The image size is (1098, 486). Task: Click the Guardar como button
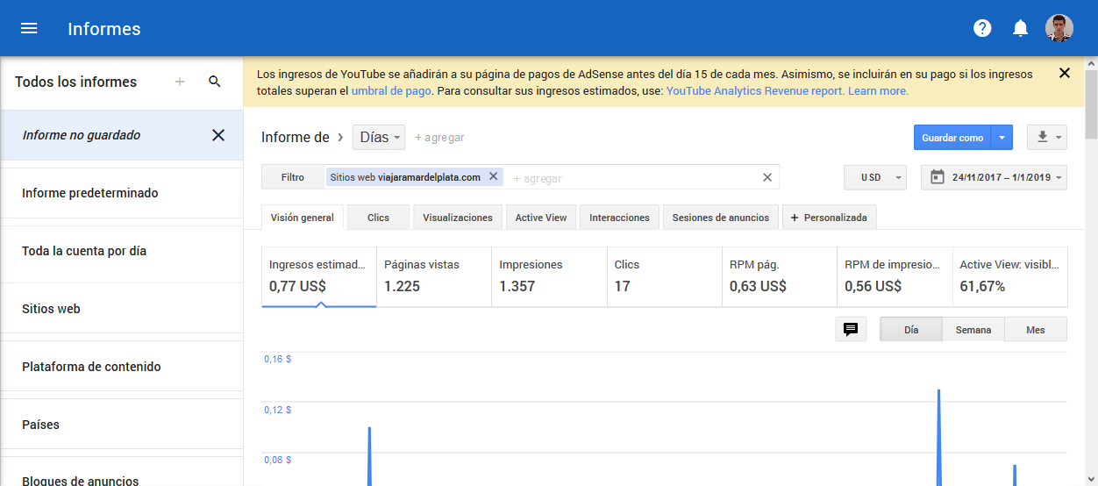(x=952, y=138)
